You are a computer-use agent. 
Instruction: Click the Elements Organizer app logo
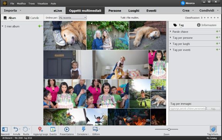[x=5, y=3]
